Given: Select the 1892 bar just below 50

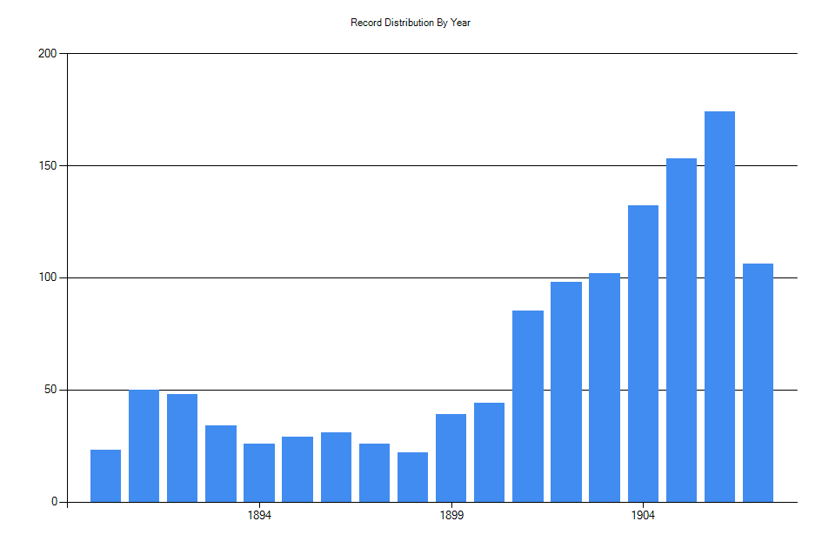Looking at the screenshot, I should [183, 448].
